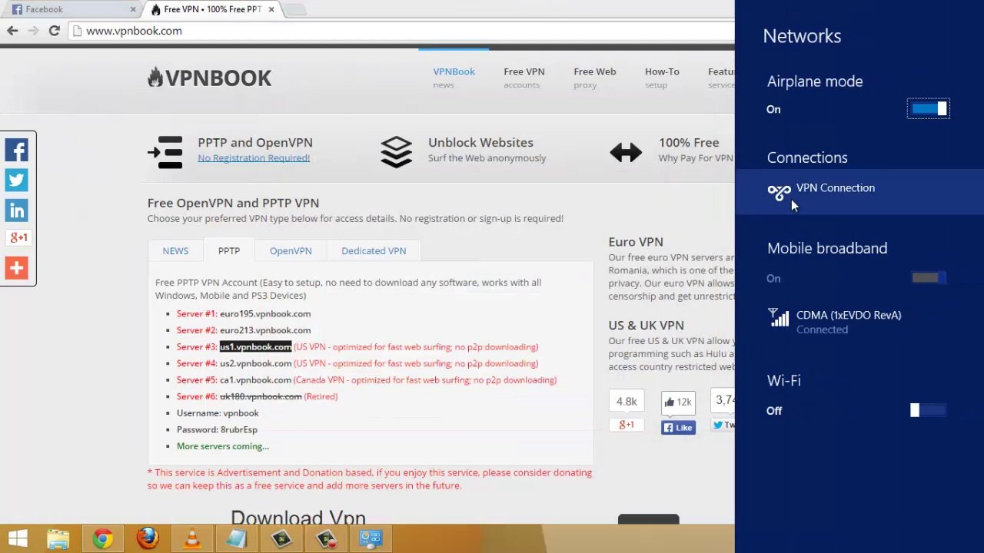The width and height of the screenshot is (984, 553).
Task: Select the PPTP tab
Action: 229,251
